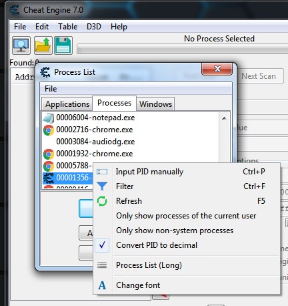Switch to the Windows tab

[x=155, y=104]
